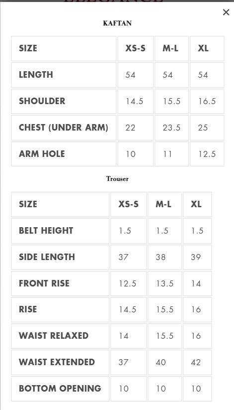Select the Kaftan XS-S column header

pos(136,48)
